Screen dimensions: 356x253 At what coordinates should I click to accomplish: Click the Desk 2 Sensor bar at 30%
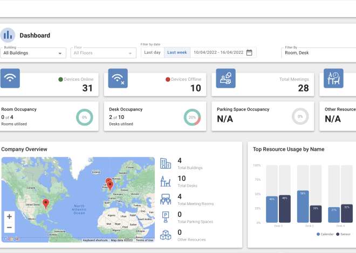[x=316, y=214]
